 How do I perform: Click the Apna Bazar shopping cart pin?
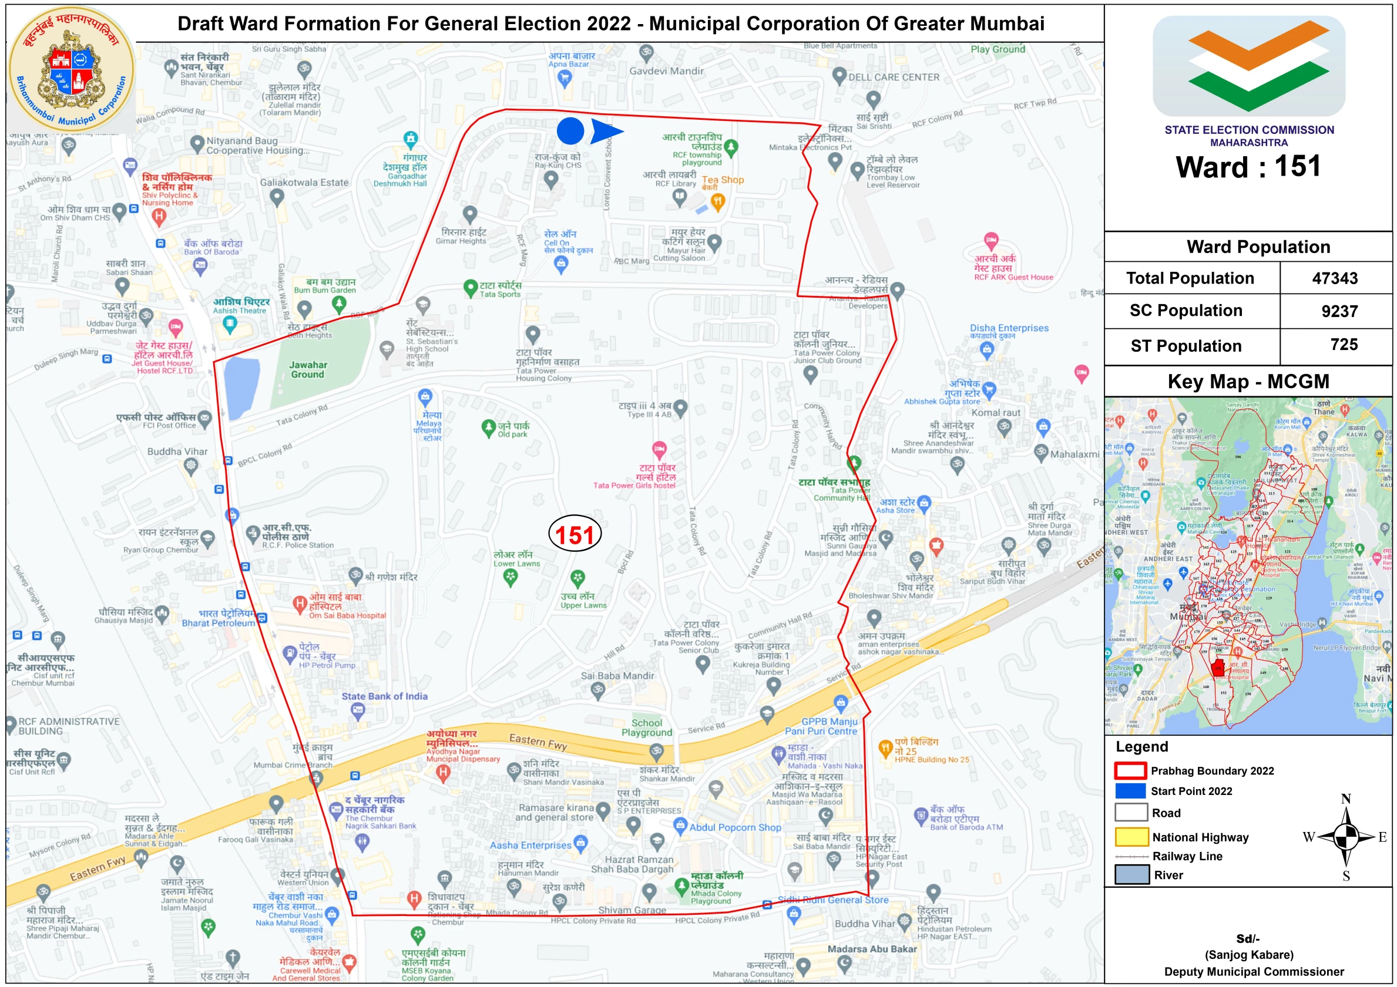tap(565, 78)
